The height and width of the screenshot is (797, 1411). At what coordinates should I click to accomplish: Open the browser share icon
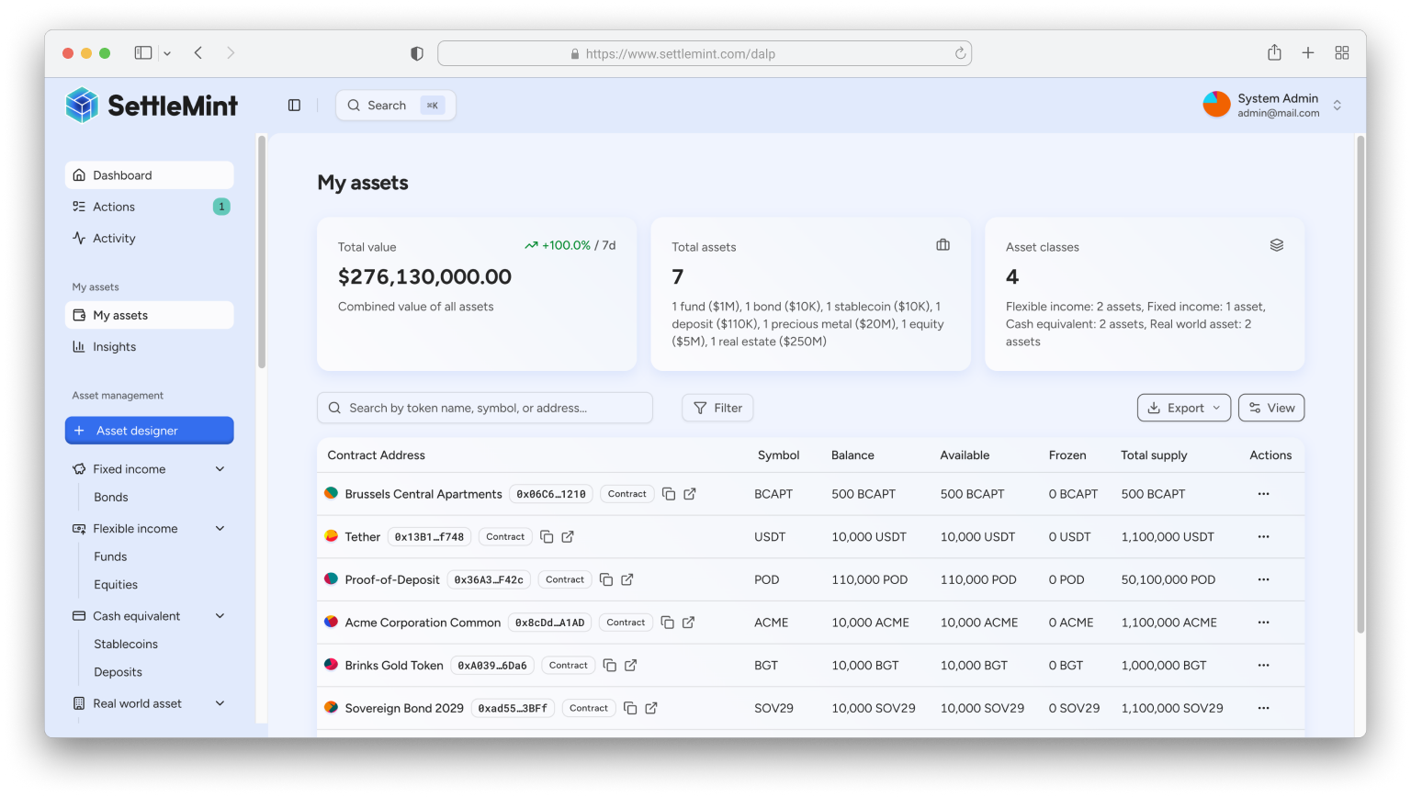pos(1274,53)
